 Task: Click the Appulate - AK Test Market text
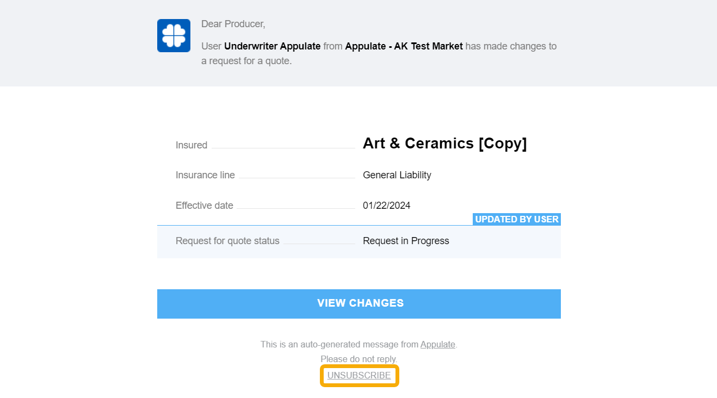coord(404,46)
